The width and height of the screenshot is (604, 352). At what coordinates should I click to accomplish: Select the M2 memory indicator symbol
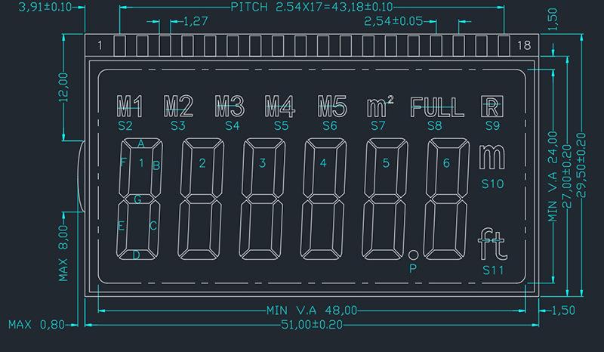coord(179,106)
